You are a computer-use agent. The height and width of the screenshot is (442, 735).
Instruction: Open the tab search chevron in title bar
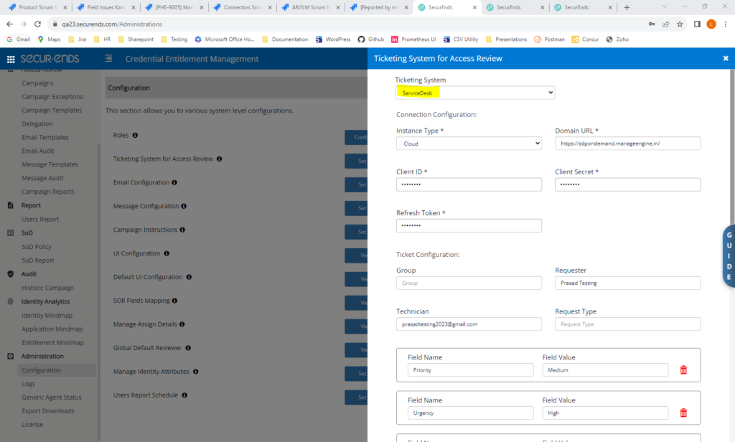coord(664,6)
